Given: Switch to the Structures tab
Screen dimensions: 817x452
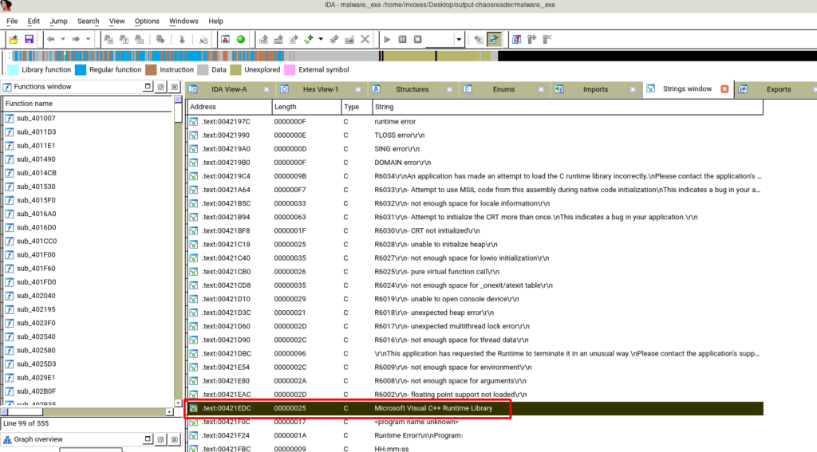Looking at the screenshot, I should [412, 89].
